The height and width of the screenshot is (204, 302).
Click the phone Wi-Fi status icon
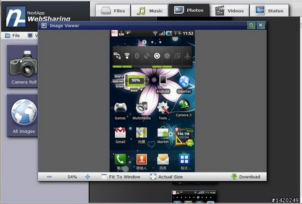[x=155, y=33]
